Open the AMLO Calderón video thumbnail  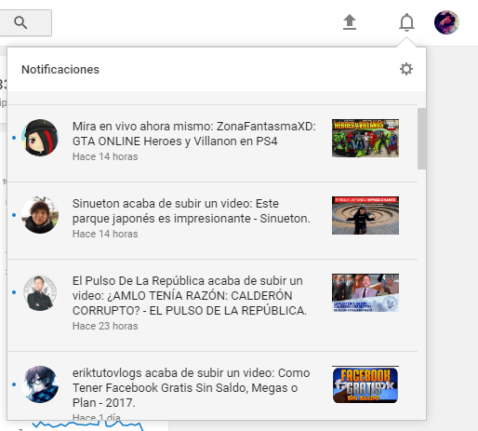[365, 292]
